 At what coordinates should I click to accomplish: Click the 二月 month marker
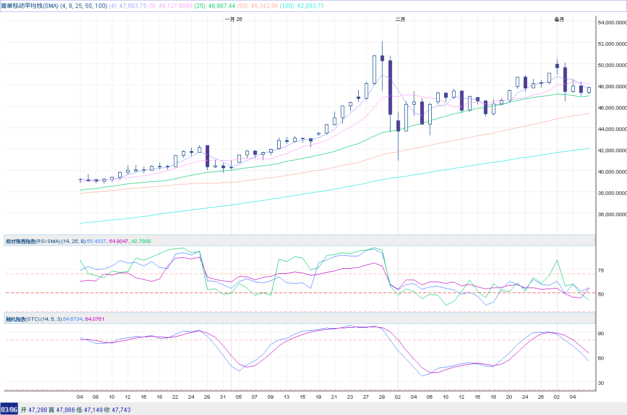pos(400,19)
